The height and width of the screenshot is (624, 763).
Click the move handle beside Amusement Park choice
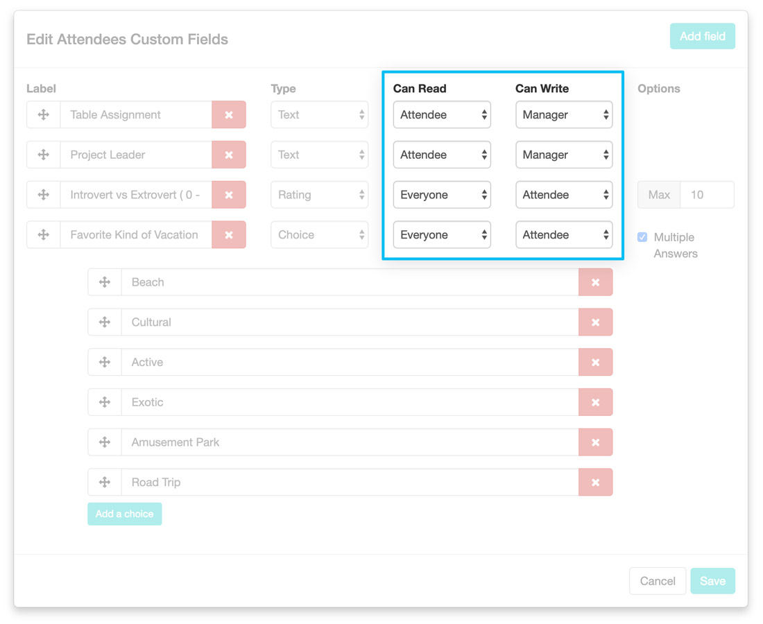pos(105,442)
